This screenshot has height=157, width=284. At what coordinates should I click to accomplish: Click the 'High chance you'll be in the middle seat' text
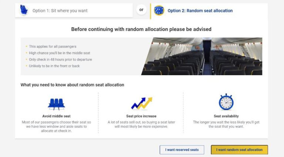click(x=60, y=53)
